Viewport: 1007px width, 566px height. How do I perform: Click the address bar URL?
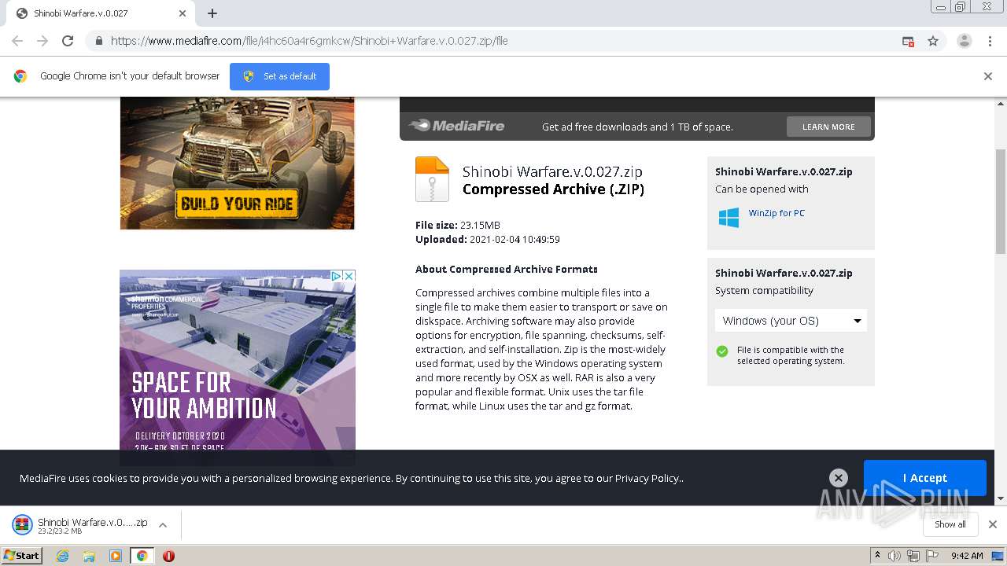click(x=309, y=41)
